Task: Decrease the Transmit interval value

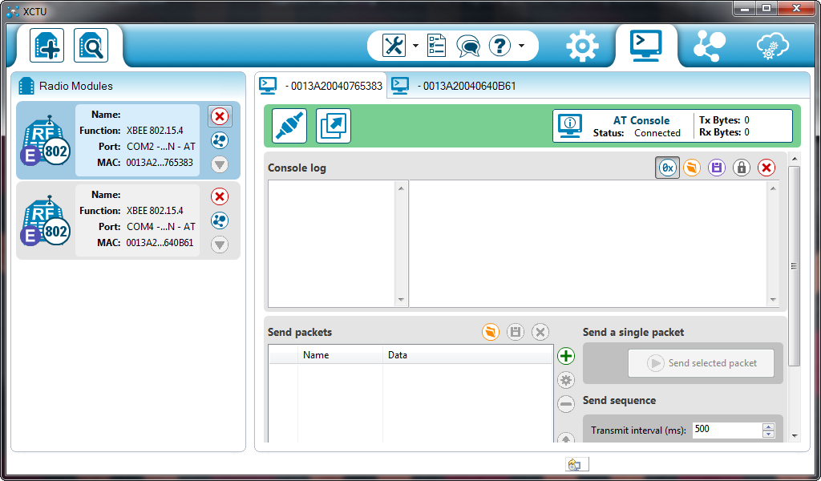Action: (x=769, y=434)
